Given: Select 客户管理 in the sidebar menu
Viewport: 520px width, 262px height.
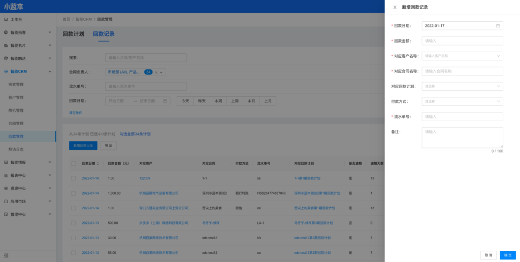Looking at the screenshot, I should tap(16, 97).
